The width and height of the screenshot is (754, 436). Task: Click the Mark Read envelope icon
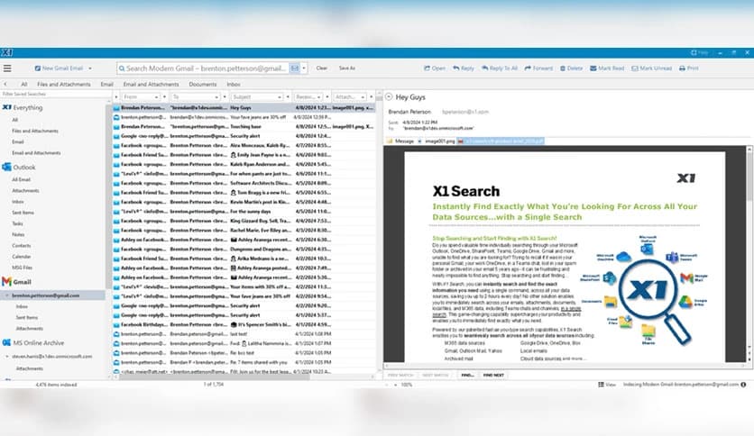pyautogui.click(x=593, y=68)
